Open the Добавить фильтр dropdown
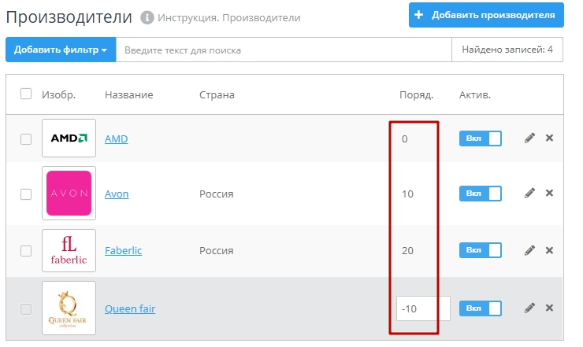This screenshot has width=583, height=347. coord(61,50)
